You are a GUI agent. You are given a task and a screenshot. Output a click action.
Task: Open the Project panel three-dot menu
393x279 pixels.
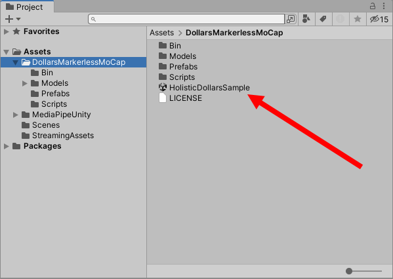point(384,6)
